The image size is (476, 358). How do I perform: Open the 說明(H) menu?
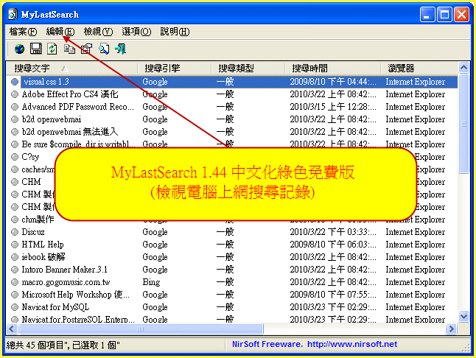tap(175, 32)
